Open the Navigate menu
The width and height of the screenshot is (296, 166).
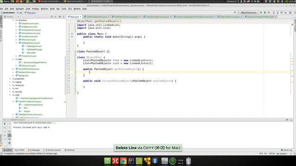pyautogui.click(x=19, y=9)
